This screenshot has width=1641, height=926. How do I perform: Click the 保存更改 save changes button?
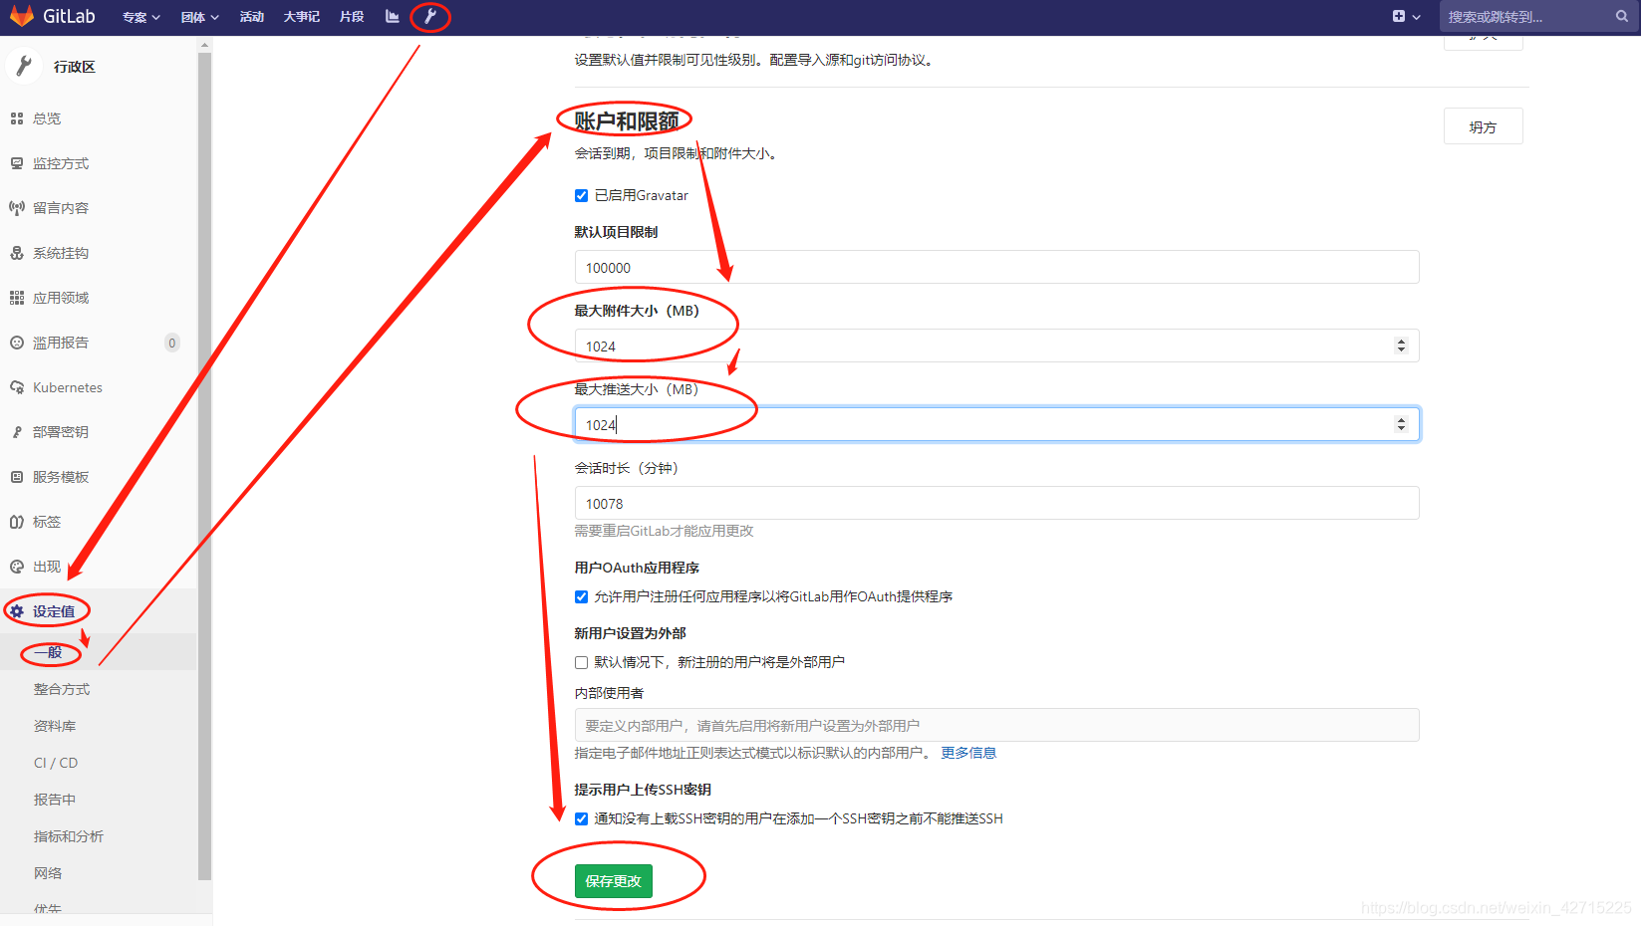coord(613,881)
